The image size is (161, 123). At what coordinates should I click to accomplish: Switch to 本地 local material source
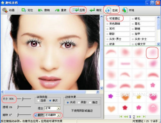[x=128, y=10]
